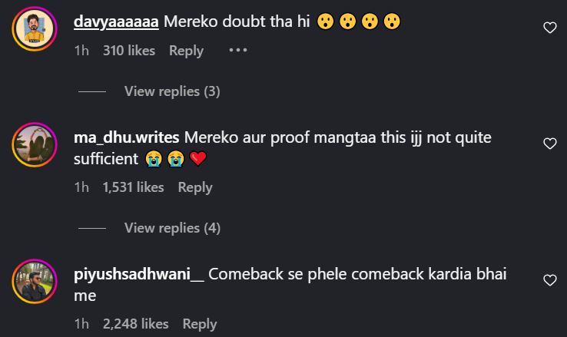Open more options on davyaaaaaa's comment
Screen dimensions: 567x337
tap(237, 51)
